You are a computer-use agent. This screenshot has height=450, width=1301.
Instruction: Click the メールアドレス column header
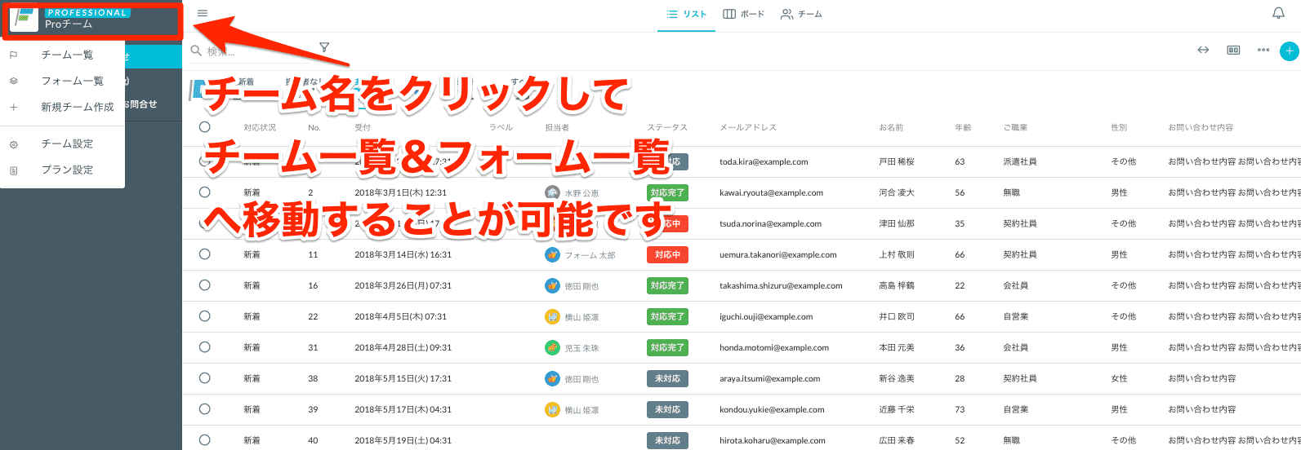748,128
